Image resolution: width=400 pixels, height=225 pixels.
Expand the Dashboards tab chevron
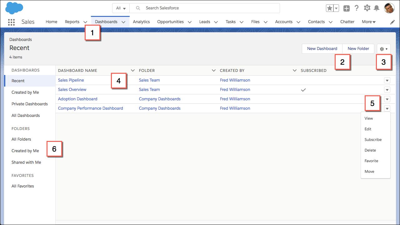click(123, 22)
